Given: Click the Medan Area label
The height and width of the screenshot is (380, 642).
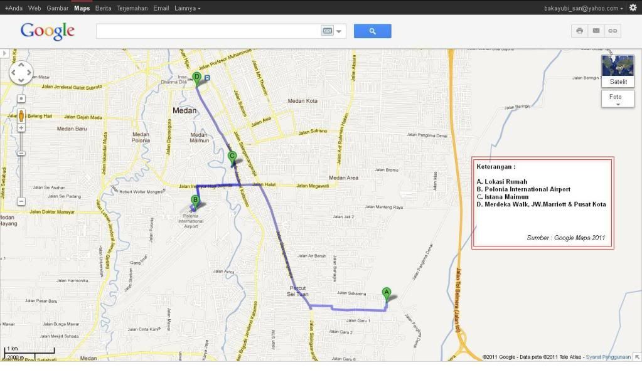Looking at the screenshot, I should pos(343,177).
